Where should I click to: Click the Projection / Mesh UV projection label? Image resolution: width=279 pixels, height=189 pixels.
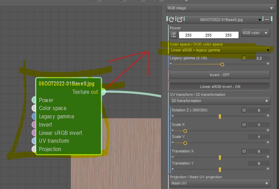[196, 177]
